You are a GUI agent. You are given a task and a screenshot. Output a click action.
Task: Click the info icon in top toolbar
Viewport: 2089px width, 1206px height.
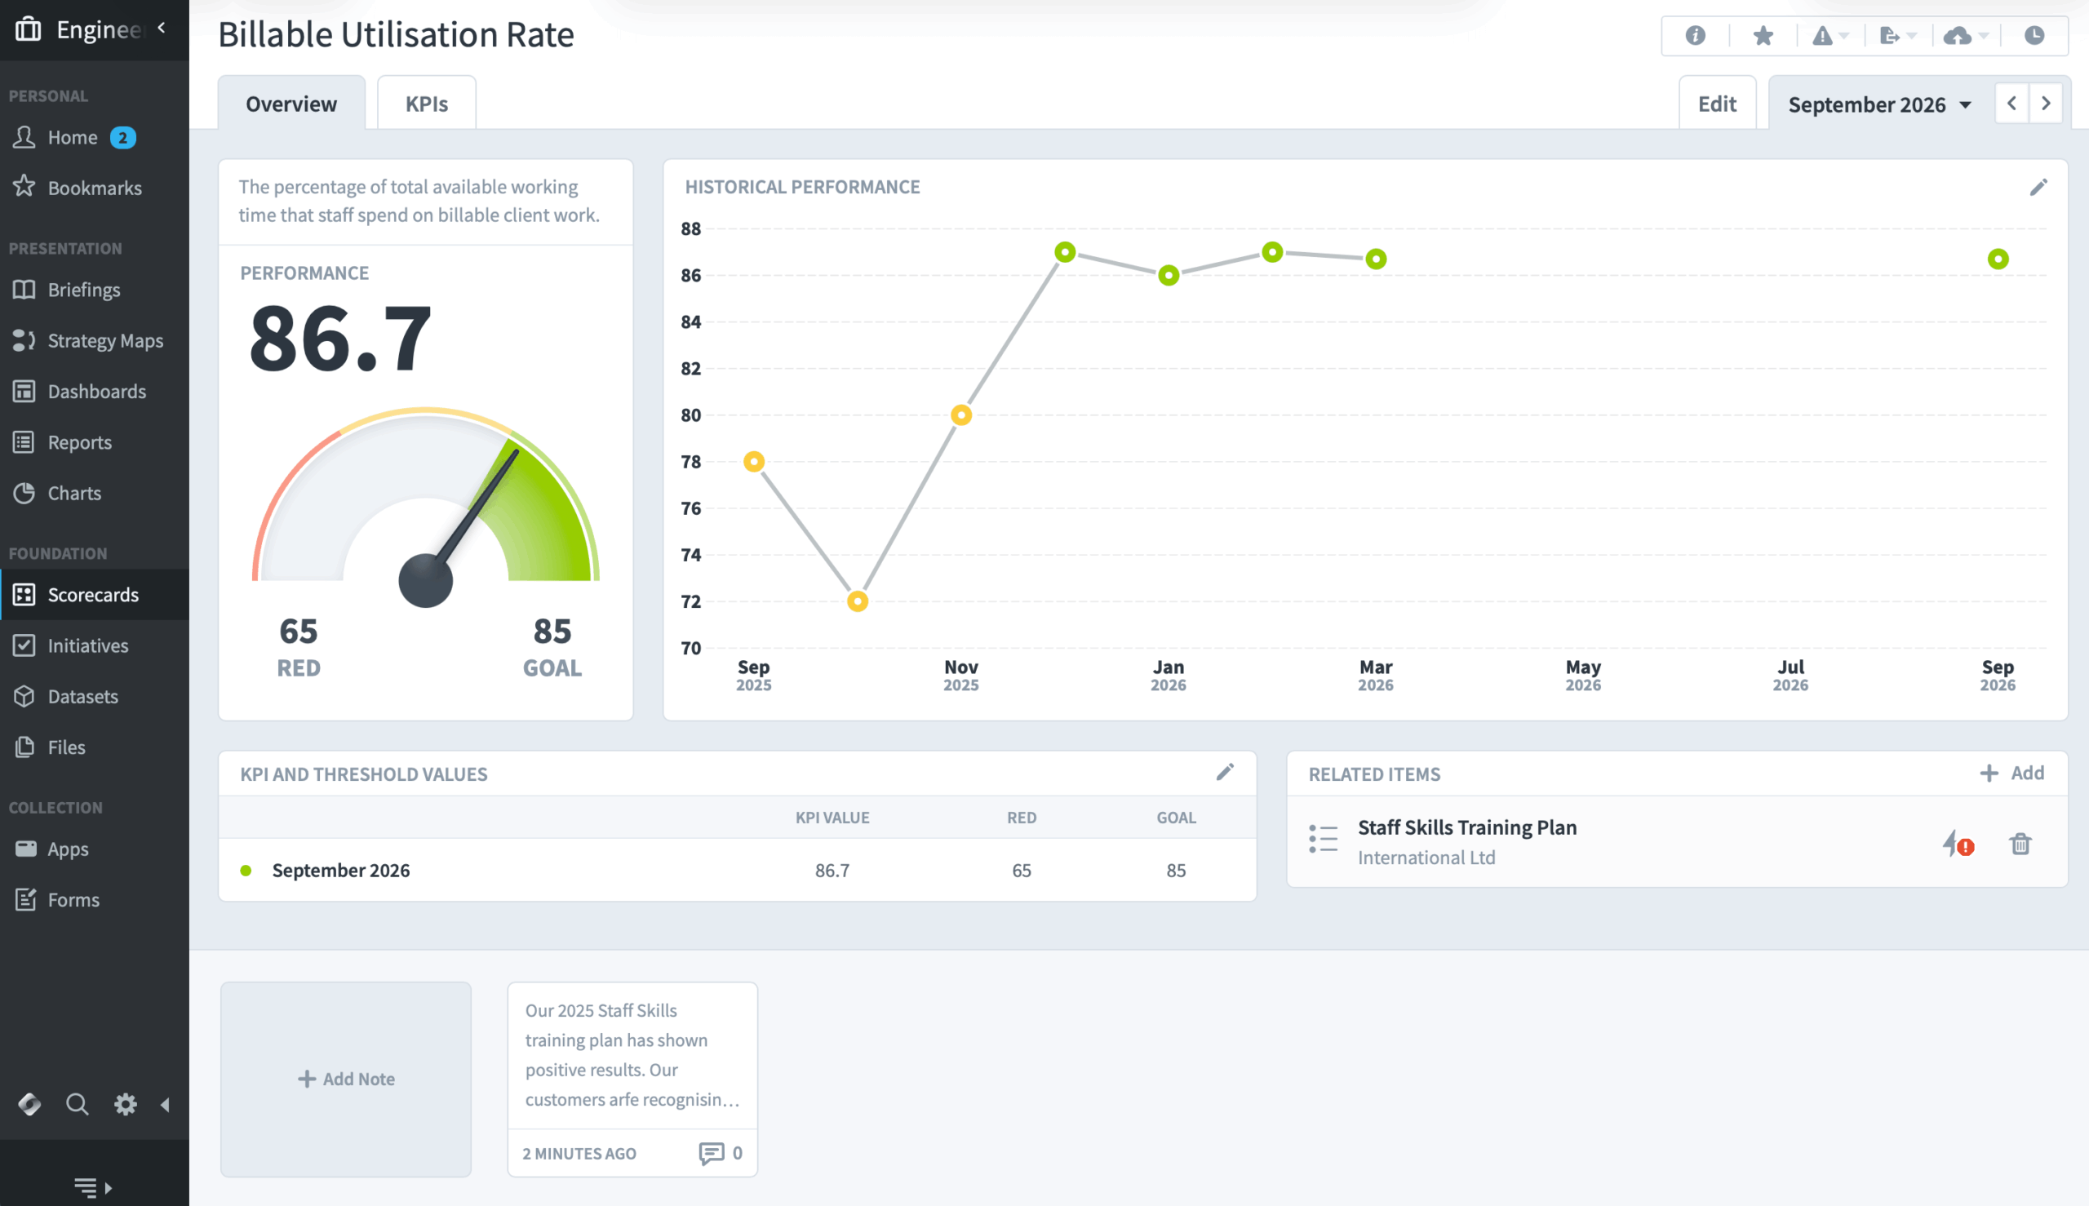point(1695,36)
